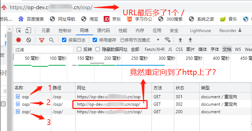The width and height of the screenshot is (252, 131).
Task: Open the 京东 bookmark
Action: click(x=112, y=19)
